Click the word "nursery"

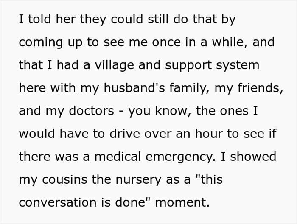[x=130, y=179]
